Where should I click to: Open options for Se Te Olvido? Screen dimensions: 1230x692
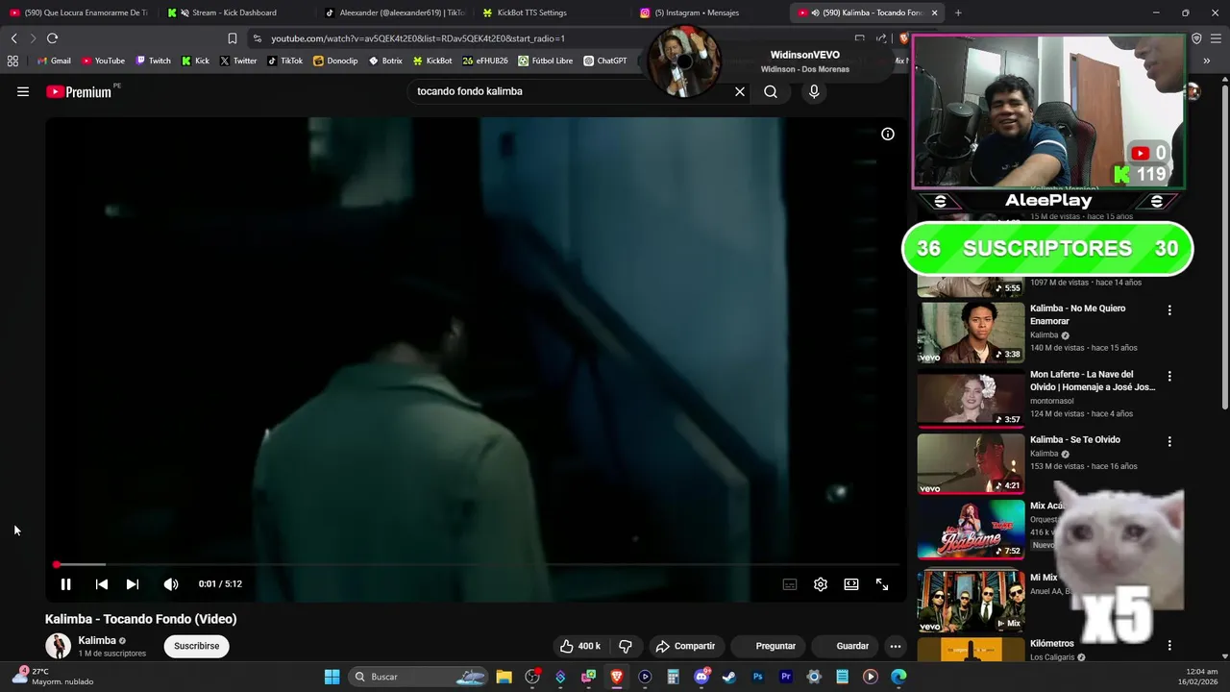pyautogui.click(x=1169, y=442)
